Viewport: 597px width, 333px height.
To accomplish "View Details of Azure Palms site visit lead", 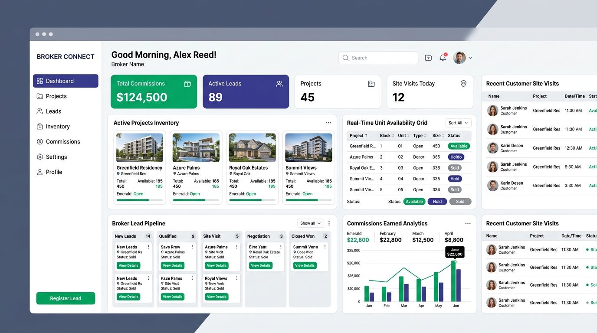I will coord(216,265).
